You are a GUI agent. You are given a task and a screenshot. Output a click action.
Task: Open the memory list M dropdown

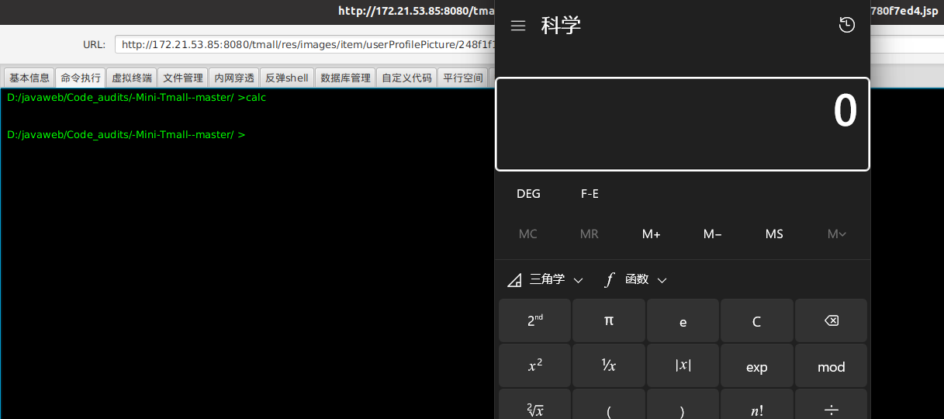(x=836, y=234)
